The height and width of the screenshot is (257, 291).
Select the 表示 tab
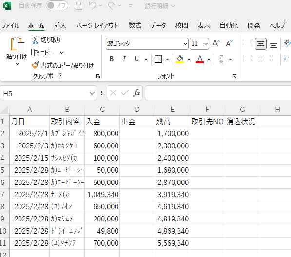point(204,25)
